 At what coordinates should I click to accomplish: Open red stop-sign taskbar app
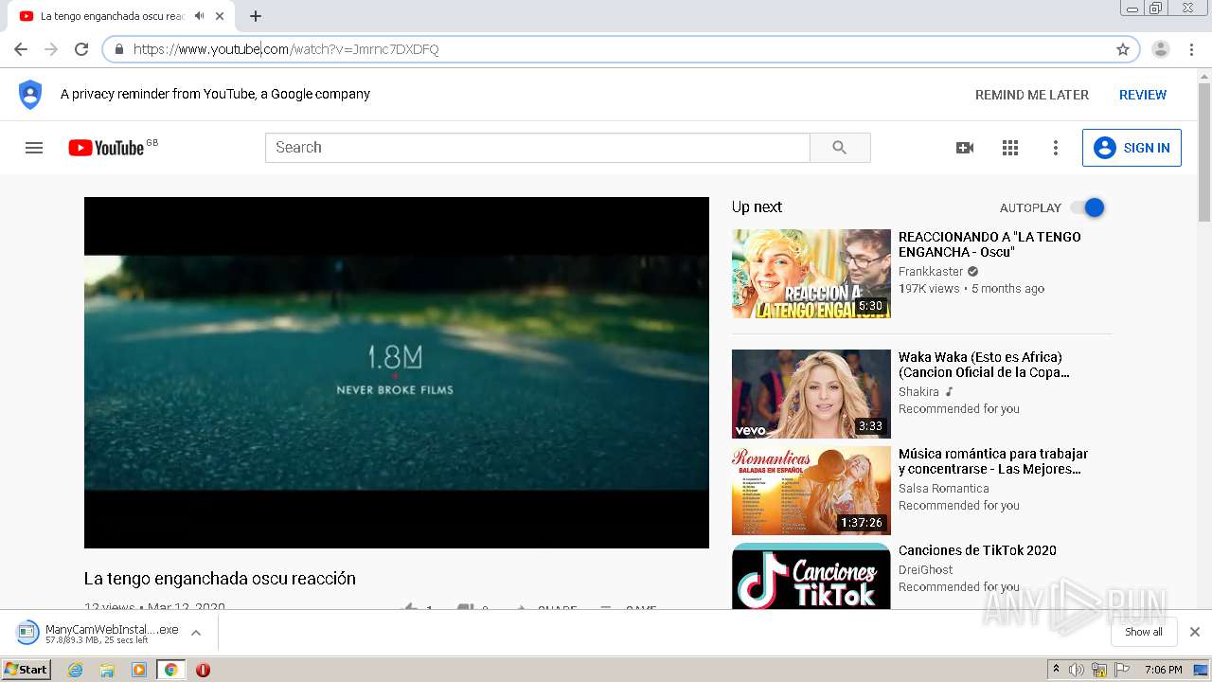[x=203, y=670]
